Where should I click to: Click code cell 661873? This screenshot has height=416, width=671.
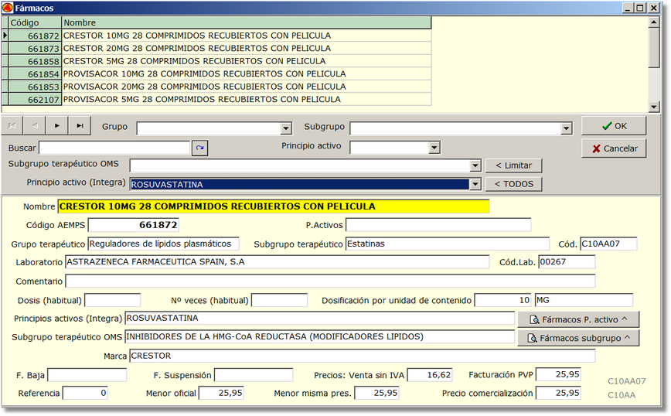point(35,49)
